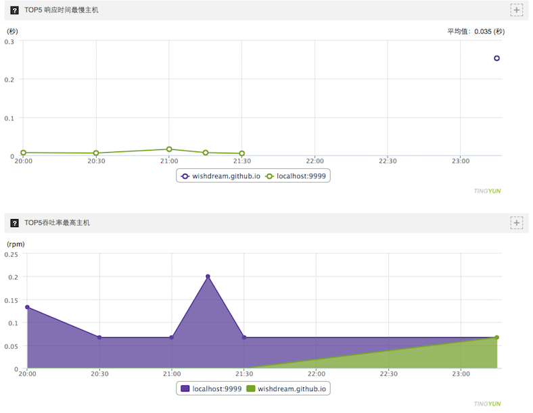Click green data point at 21:30 in response chart

[241, 153]
